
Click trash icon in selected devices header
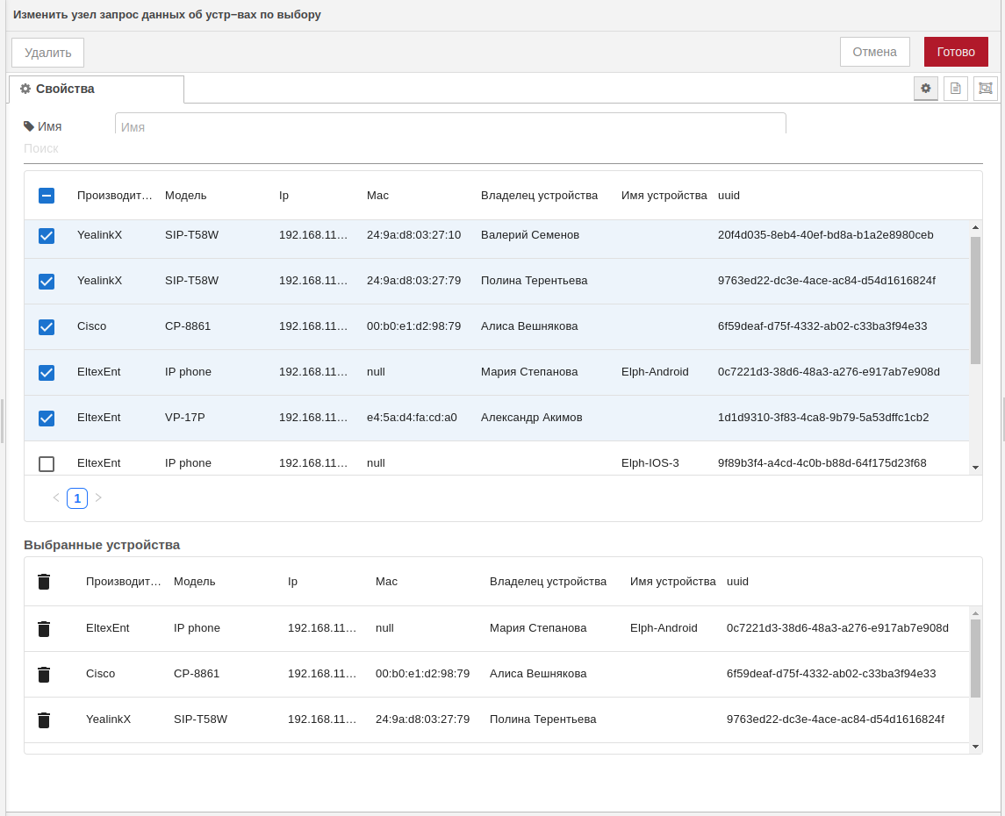click(x=44, y=582)
